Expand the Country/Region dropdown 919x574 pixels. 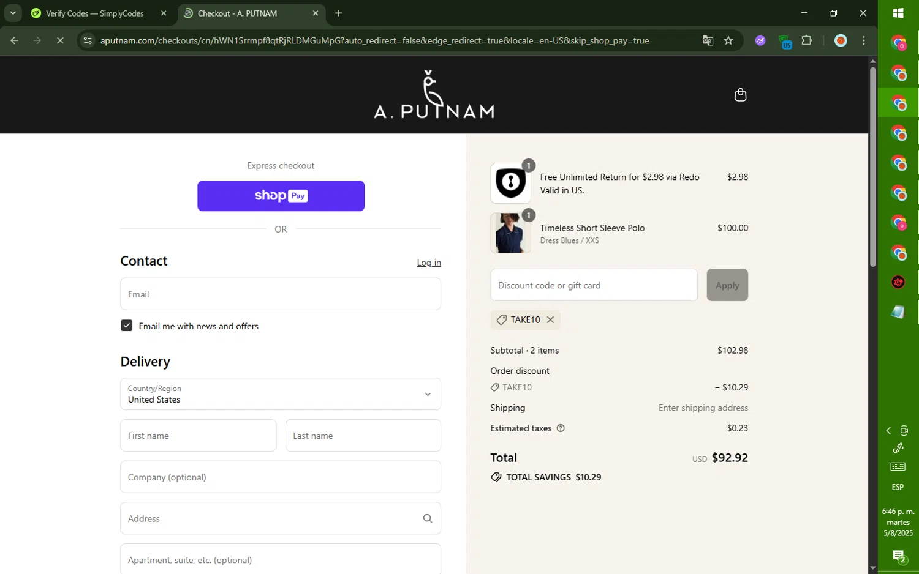pyautogui.click(x=281, y=394)
